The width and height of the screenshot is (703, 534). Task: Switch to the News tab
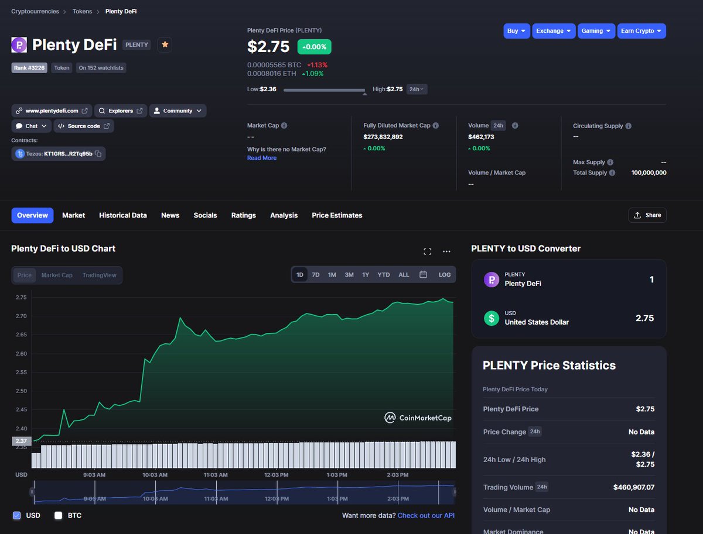(x=170, y=215)
